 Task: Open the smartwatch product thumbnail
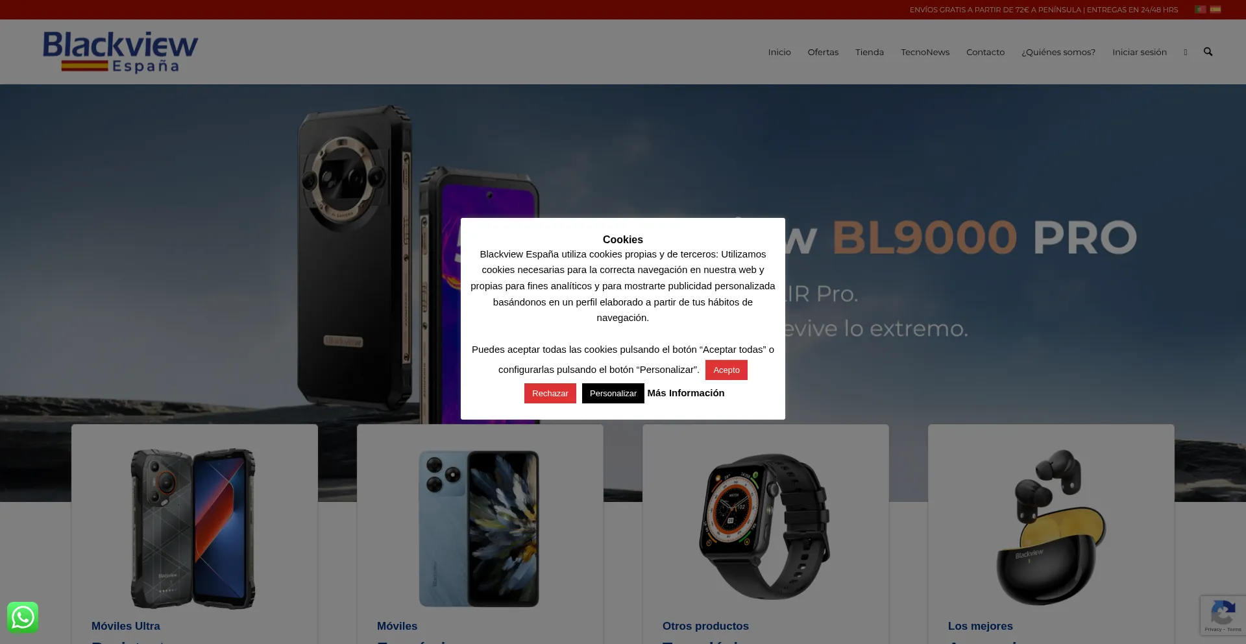pos(766,525)
